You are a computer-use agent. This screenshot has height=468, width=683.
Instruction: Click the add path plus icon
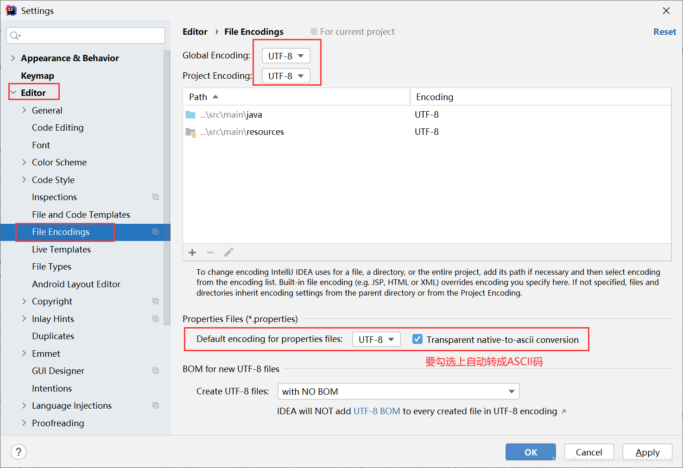point(192,253)
